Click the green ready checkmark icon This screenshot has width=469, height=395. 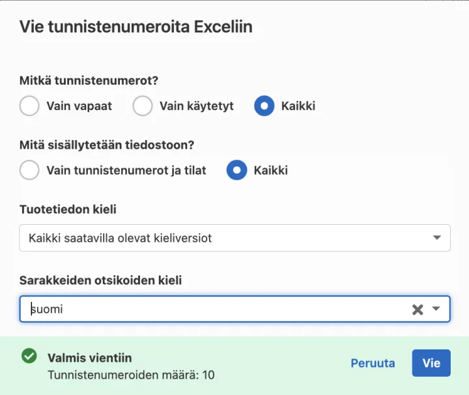tap(29, 356)
